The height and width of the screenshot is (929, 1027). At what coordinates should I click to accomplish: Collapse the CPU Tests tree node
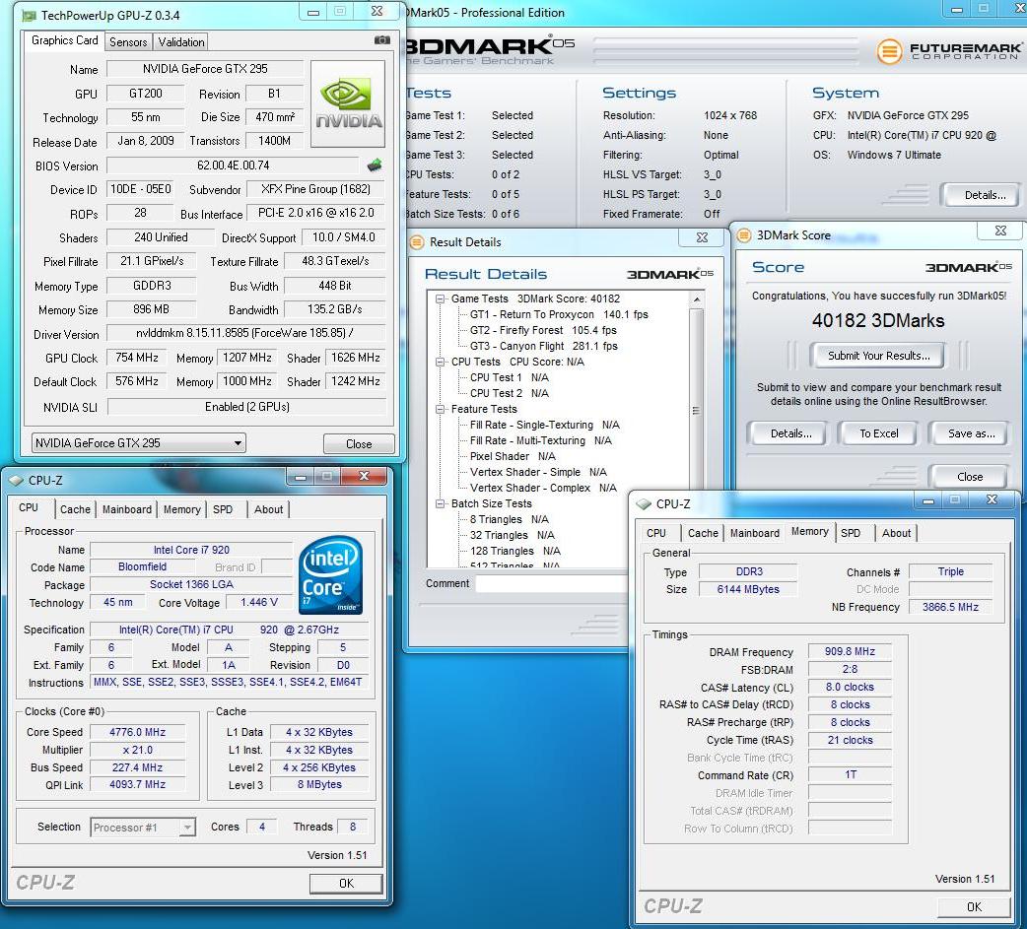coord(441,362)
